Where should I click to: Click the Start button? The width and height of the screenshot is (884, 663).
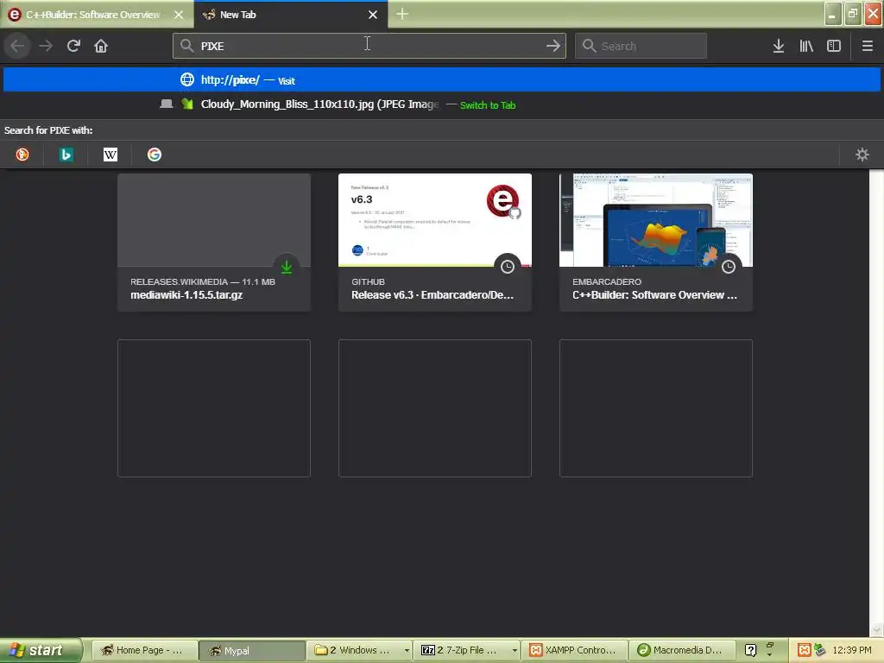point(41,650)
